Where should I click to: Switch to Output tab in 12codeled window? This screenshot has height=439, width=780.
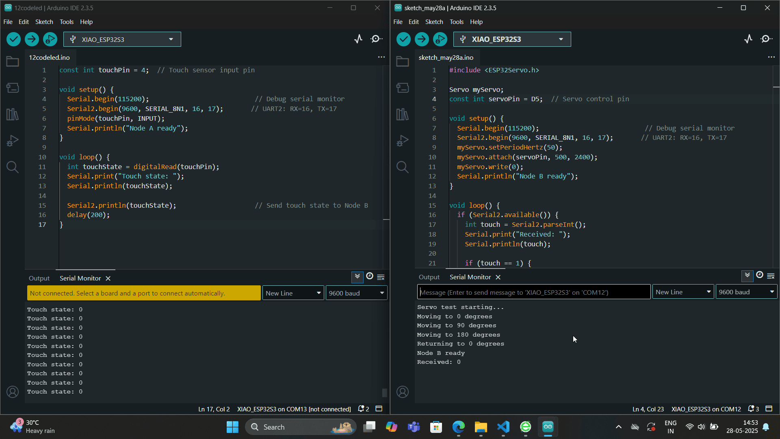(x=39, y=278)
